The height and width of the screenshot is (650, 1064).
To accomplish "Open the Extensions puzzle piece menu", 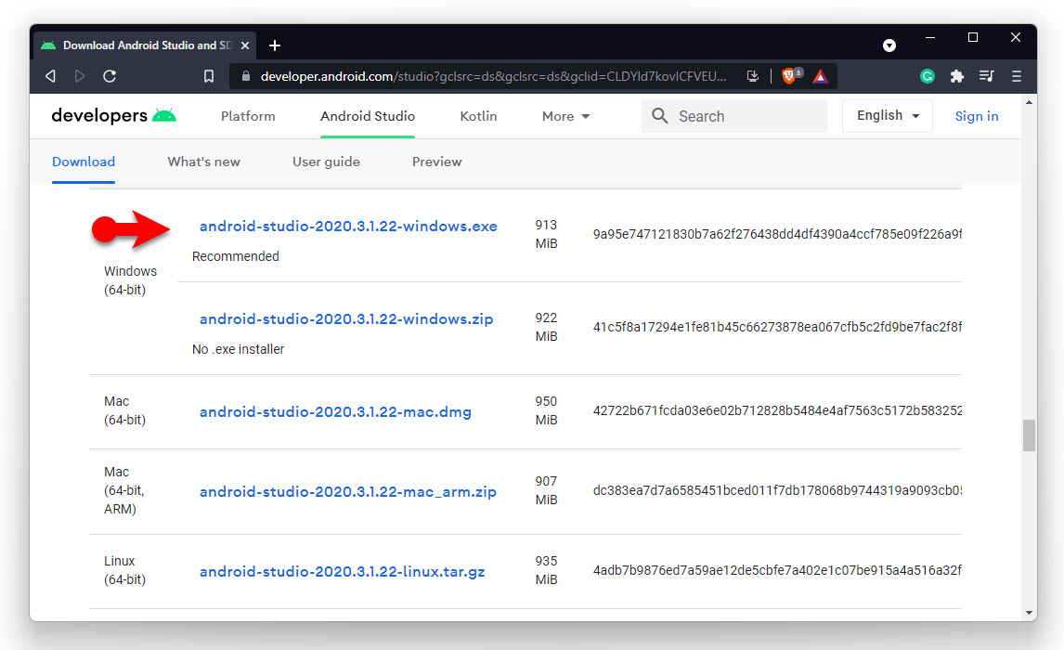I will pos(956,76).
